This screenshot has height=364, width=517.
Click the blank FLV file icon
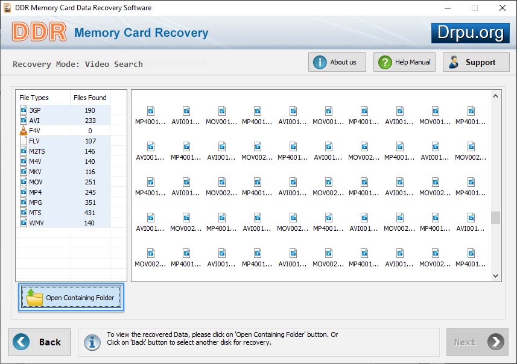(x=24, y=140)
